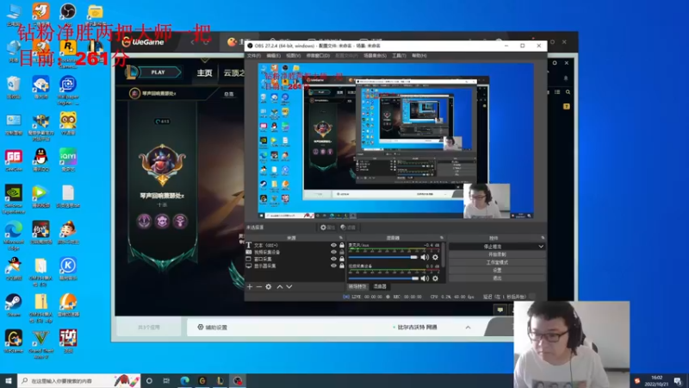
Task: Pop out the Controls dock panel icon
Action: (x=543, y=238)
